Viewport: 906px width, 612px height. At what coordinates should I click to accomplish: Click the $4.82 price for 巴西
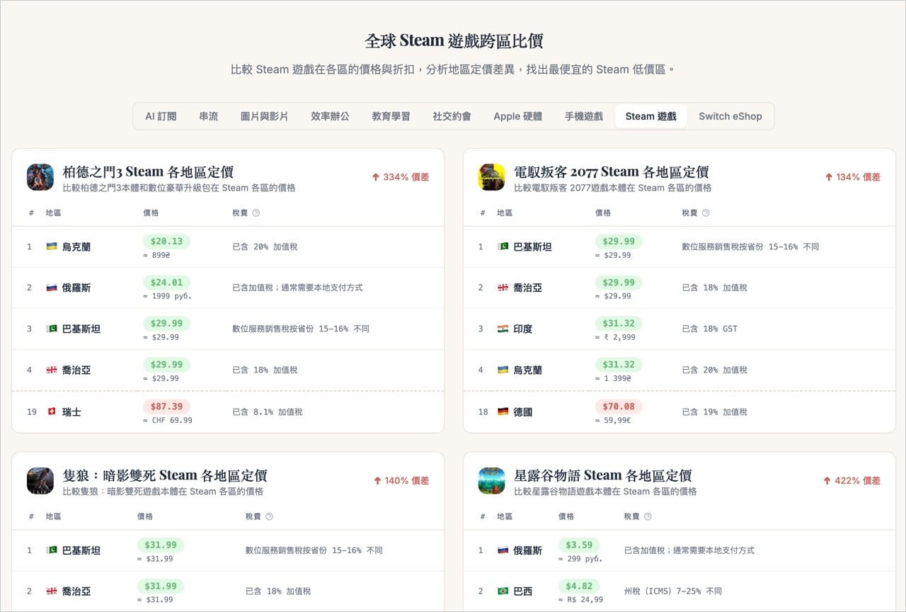point(579,586)
